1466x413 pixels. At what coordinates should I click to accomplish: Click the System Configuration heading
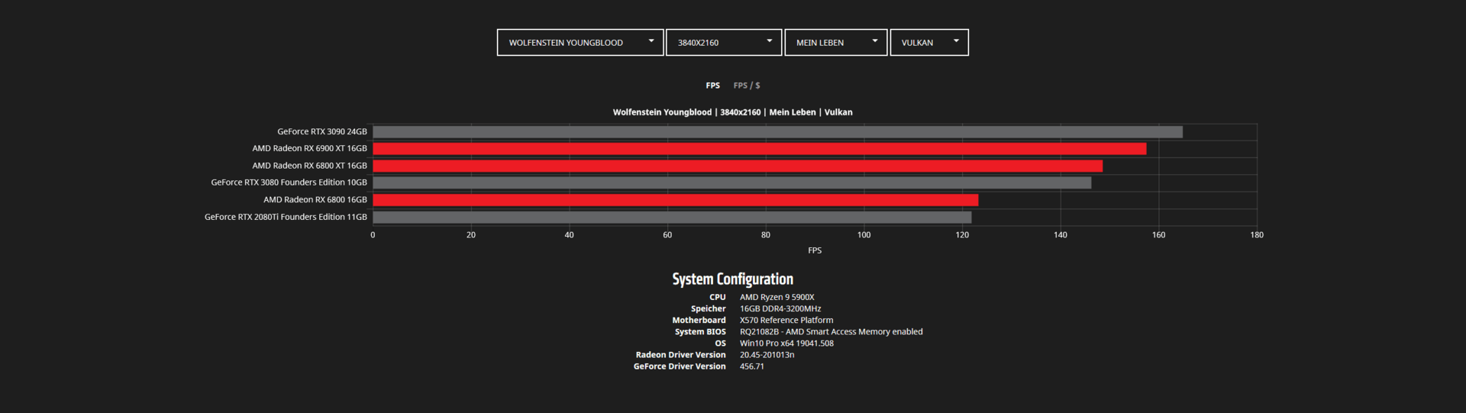[x=732, y=279]
